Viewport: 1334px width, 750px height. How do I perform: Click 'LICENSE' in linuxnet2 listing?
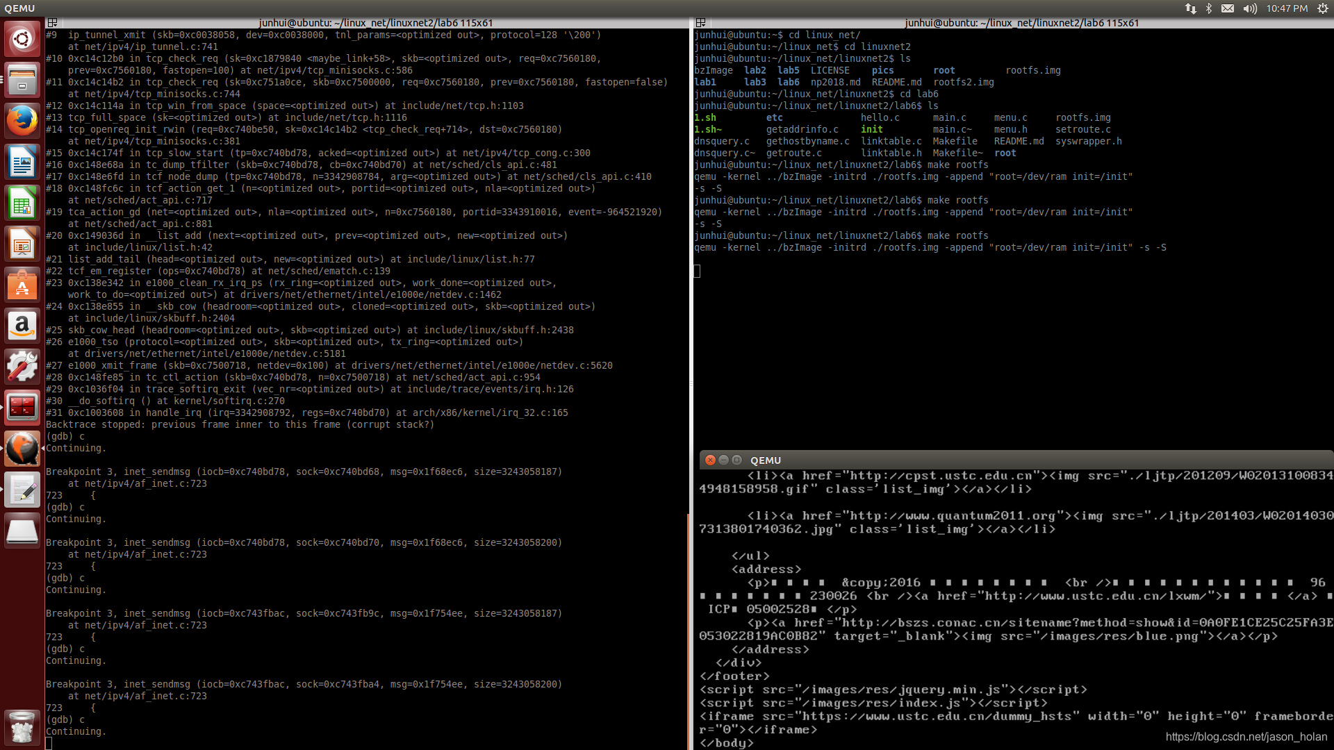tap(830, 70)
